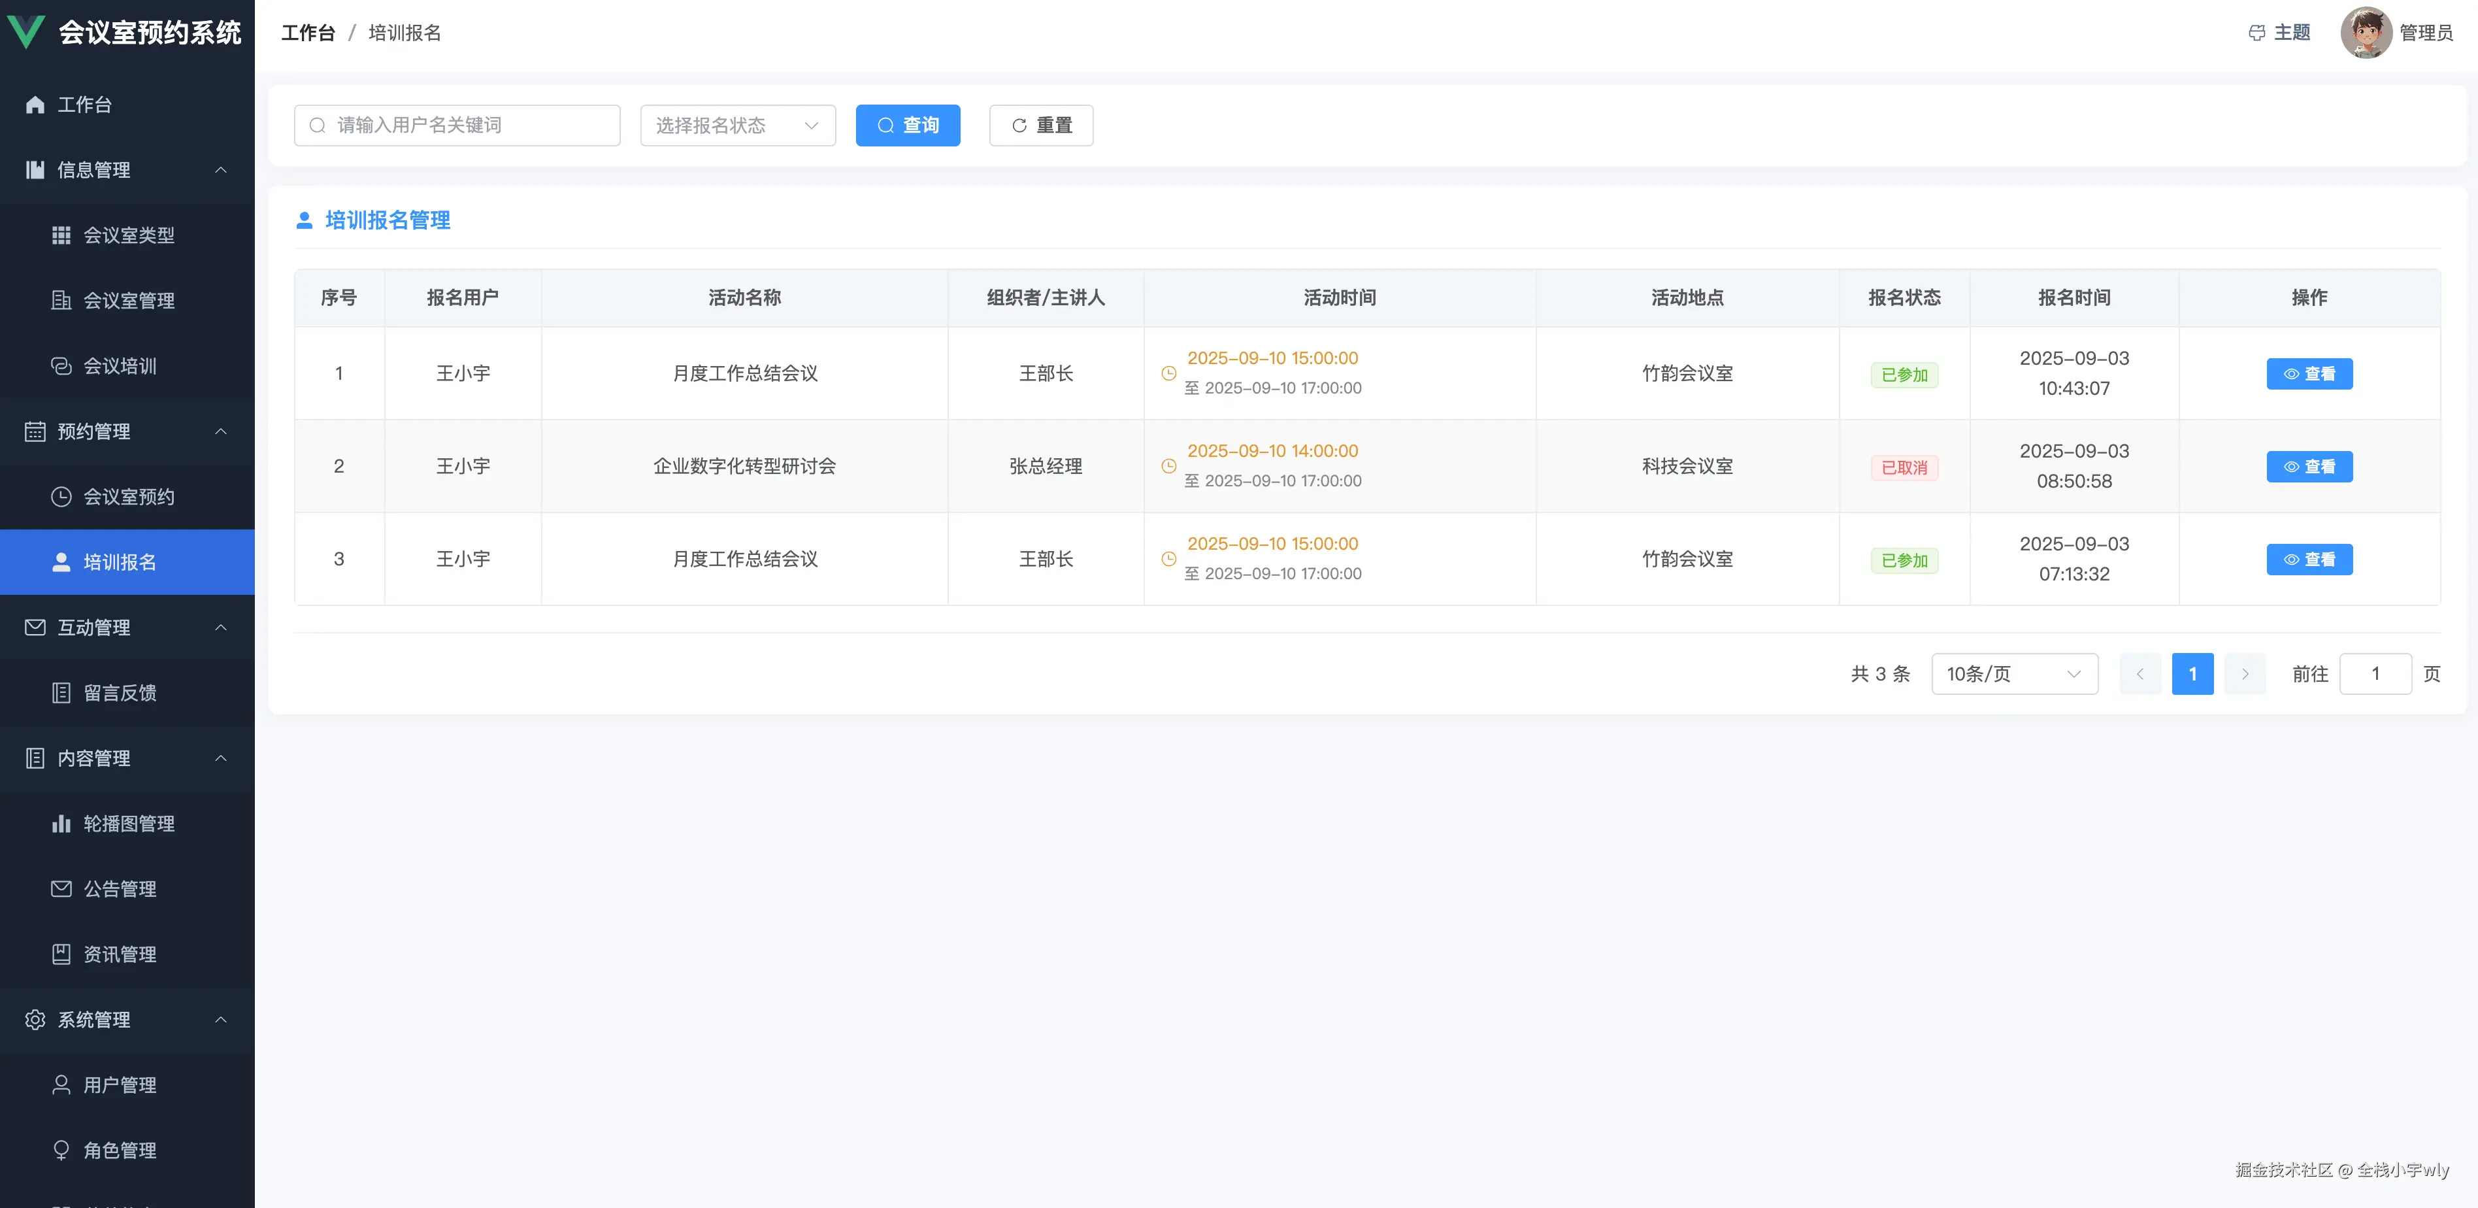Open 会议培训 via its sidebar icon

point(61,367)
